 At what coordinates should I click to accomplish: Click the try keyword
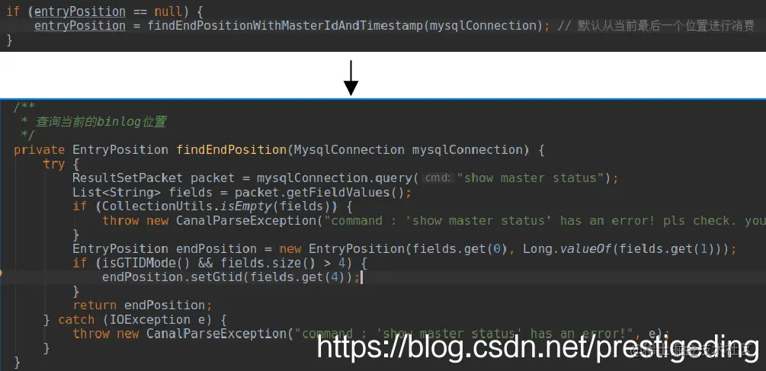point(54,164)
